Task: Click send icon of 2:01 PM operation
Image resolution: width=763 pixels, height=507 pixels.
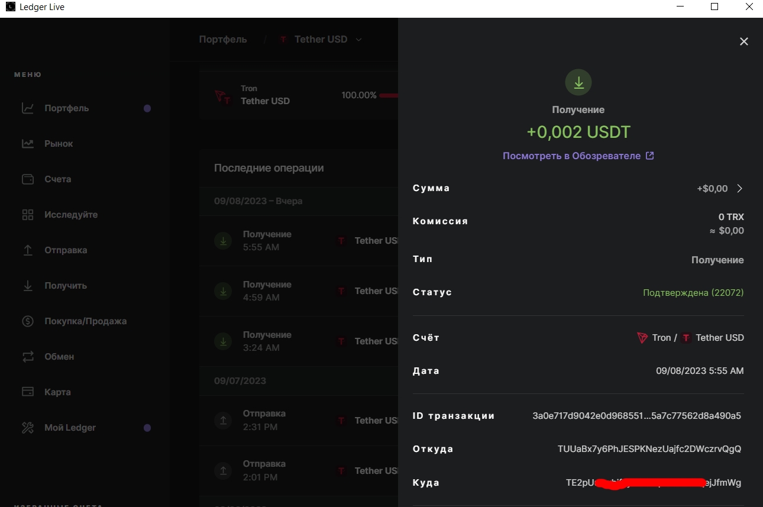Action: tap(223, 471)
